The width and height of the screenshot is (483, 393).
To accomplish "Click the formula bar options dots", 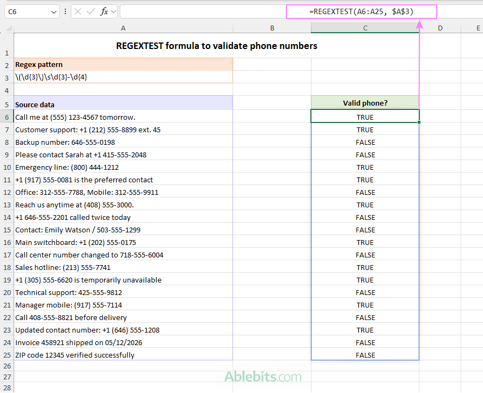I will coord(65,12).
